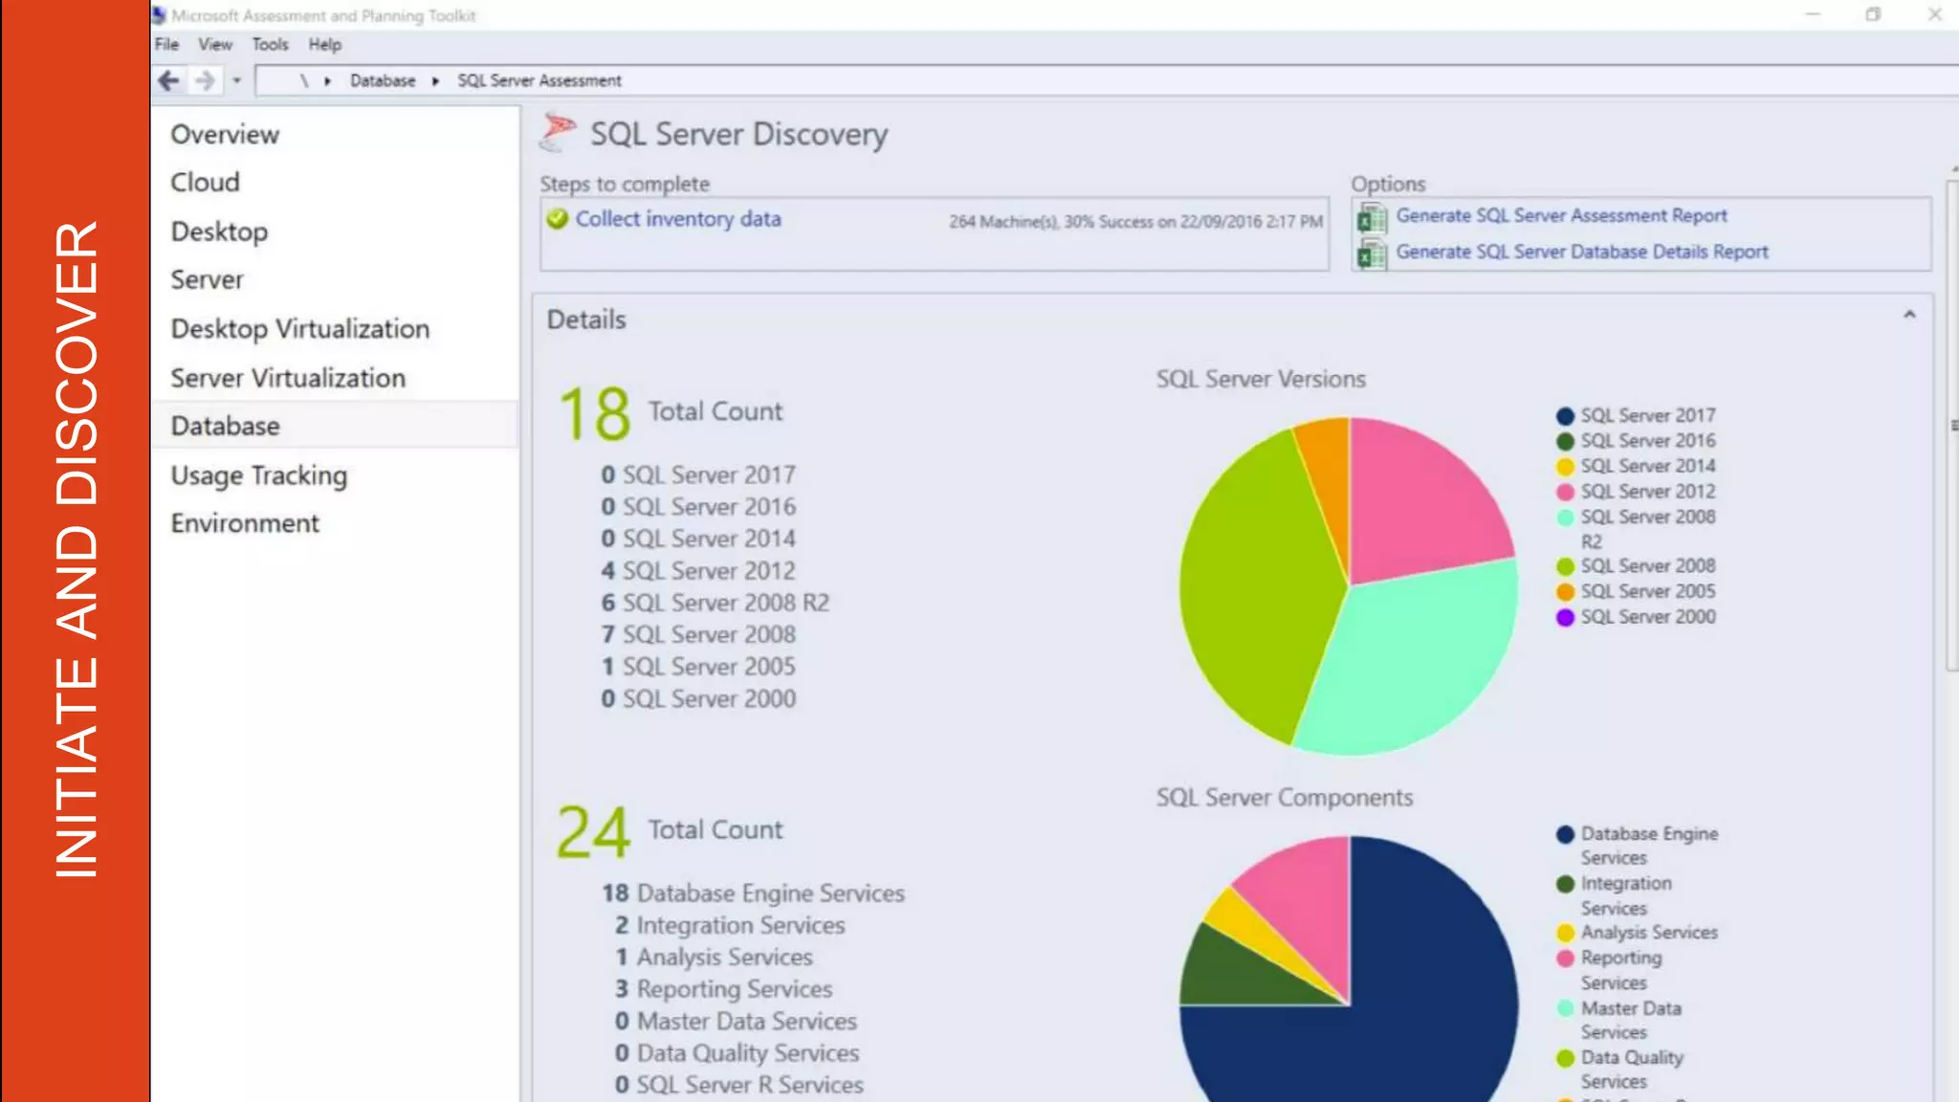Click SQL Server 2012 legend swatch

[x=1565, y=492]
